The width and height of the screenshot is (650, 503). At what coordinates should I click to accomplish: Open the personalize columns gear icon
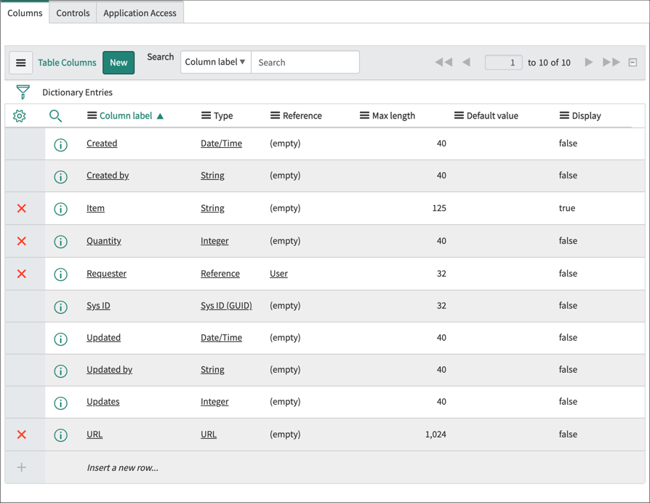click(x=21, y=115)
